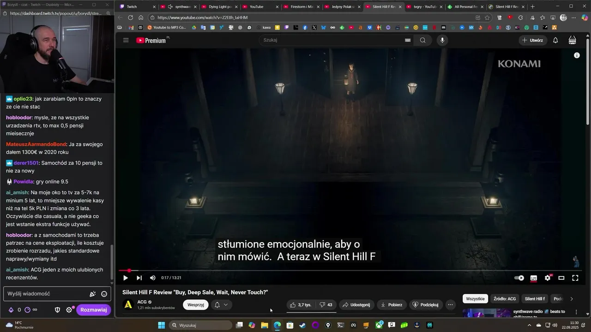
Task: Dislike the video showing 43
Action: coord(326,305)
